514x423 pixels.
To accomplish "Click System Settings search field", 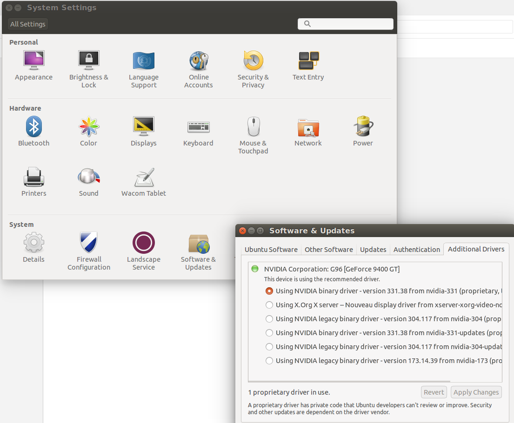I will (346, 24).
